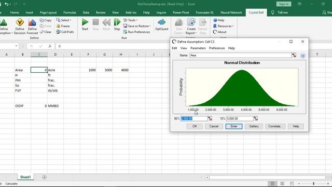Switch to the Neural Network tab
The image size is (332, 187).
pos(231,12)
